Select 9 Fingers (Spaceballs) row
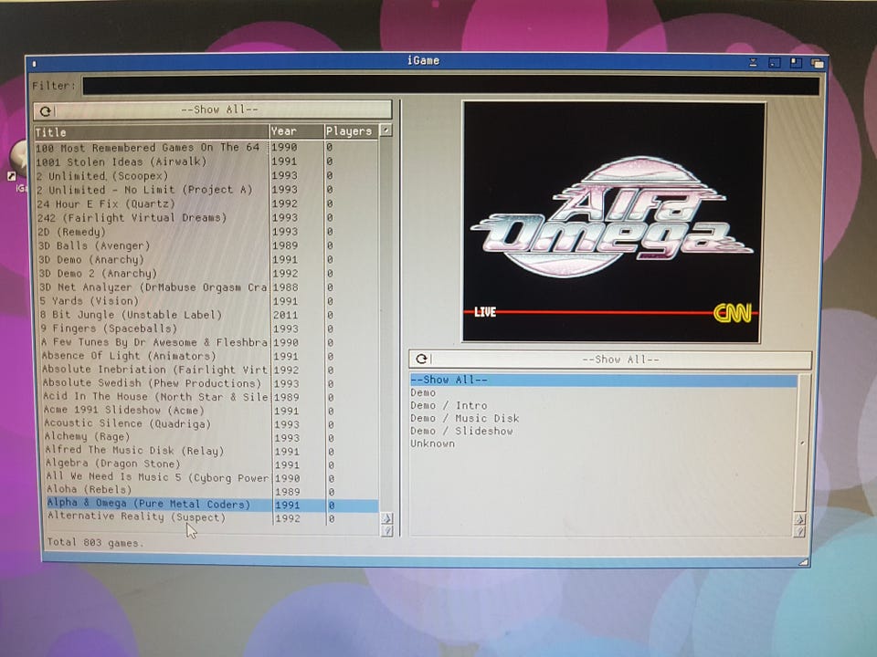Viewport: 877px width, 657px height. click(210, 328)
